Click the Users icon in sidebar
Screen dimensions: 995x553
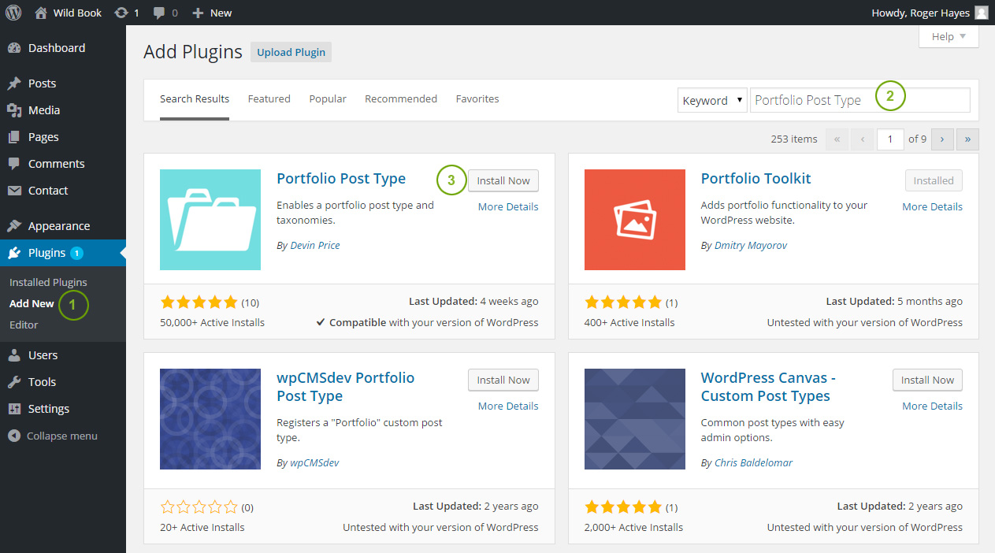tap(14, 355)
